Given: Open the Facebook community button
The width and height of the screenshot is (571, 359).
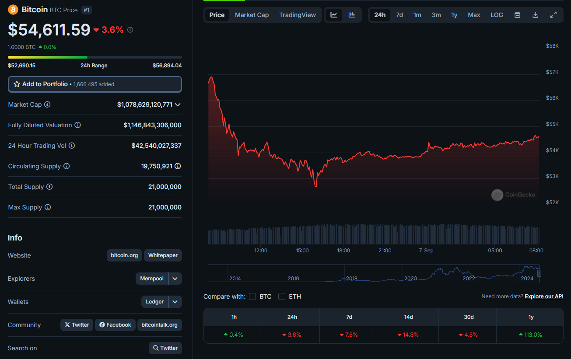Looking at the screenshot, I should click(x=115, y=325).
